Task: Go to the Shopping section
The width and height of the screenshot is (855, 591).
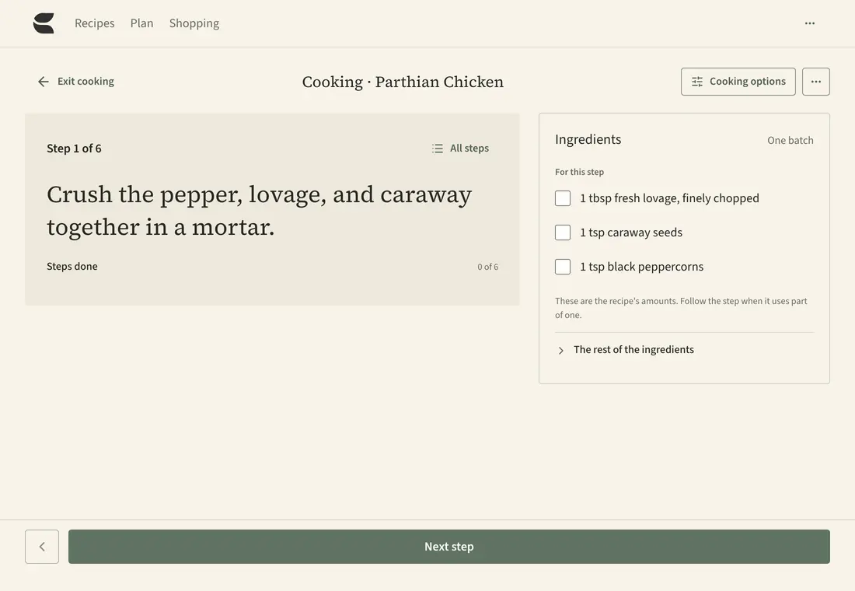Action: click(x=194, y=23)
